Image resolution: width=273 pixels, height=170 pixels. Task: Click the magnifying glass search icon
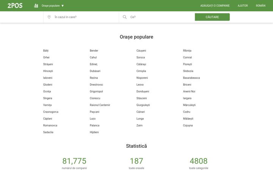(125, 17)
